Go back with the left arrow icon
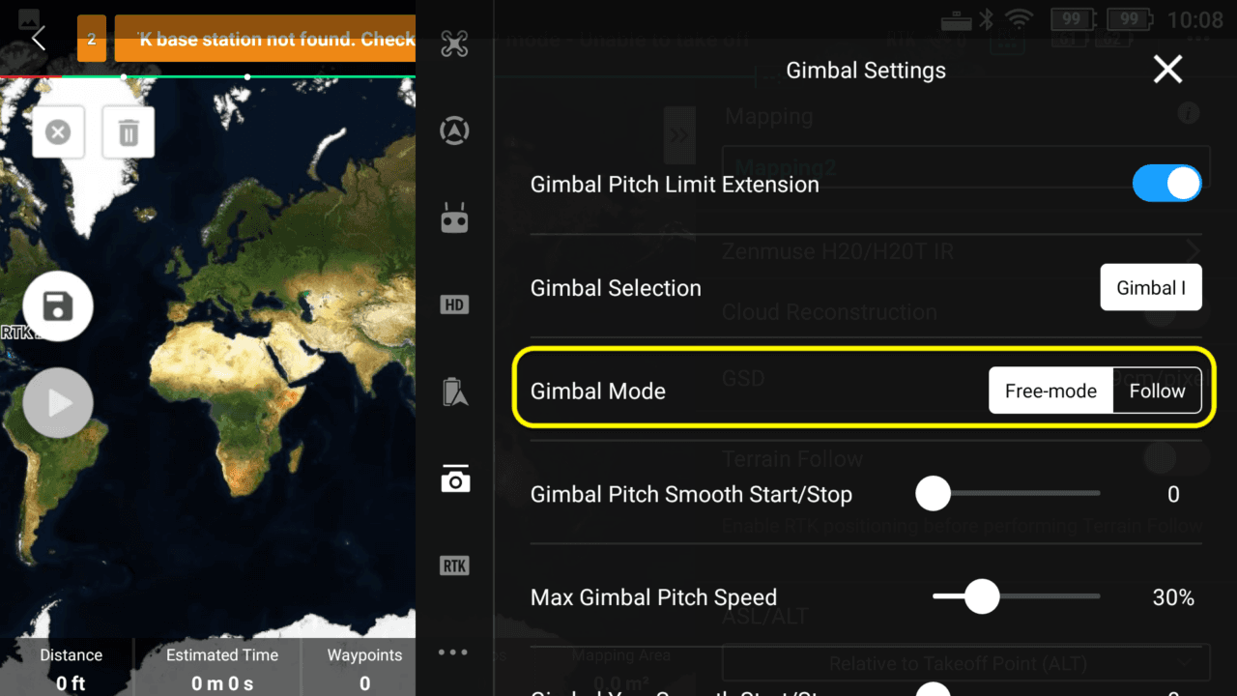 click(x=39, y=39)
